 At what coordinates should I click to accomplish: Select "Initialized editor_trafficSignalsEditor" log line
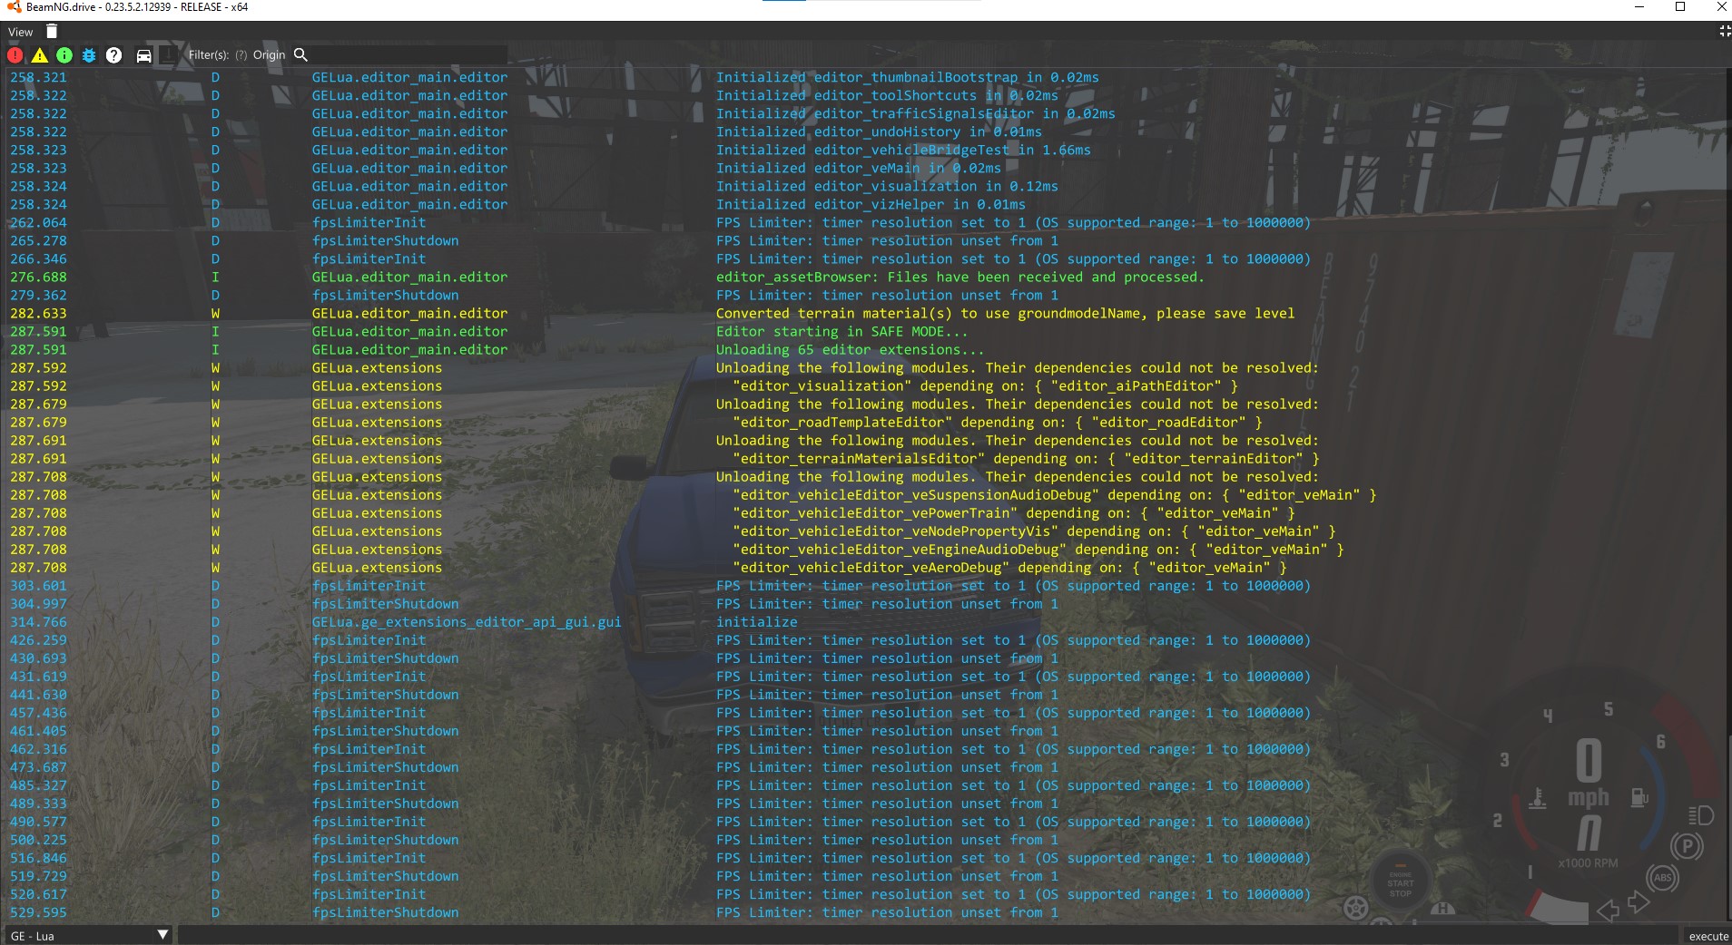point(915,114)
